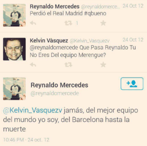Follow Reynaldo Mercedes with add-user button

pyautogui.click(x=132, y=84)
